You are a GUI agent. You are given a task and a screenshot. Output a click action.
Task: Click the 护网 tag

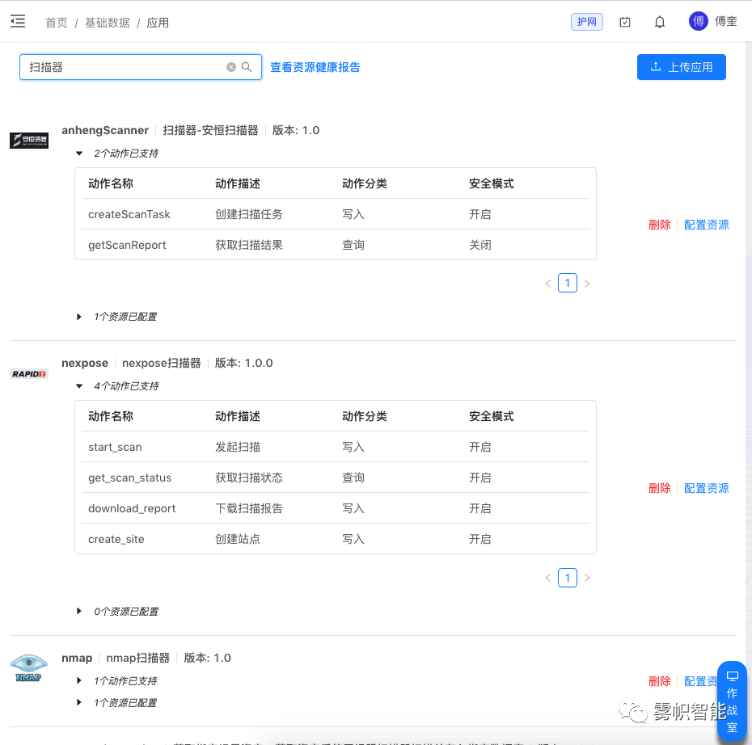(x=586, y=22)
